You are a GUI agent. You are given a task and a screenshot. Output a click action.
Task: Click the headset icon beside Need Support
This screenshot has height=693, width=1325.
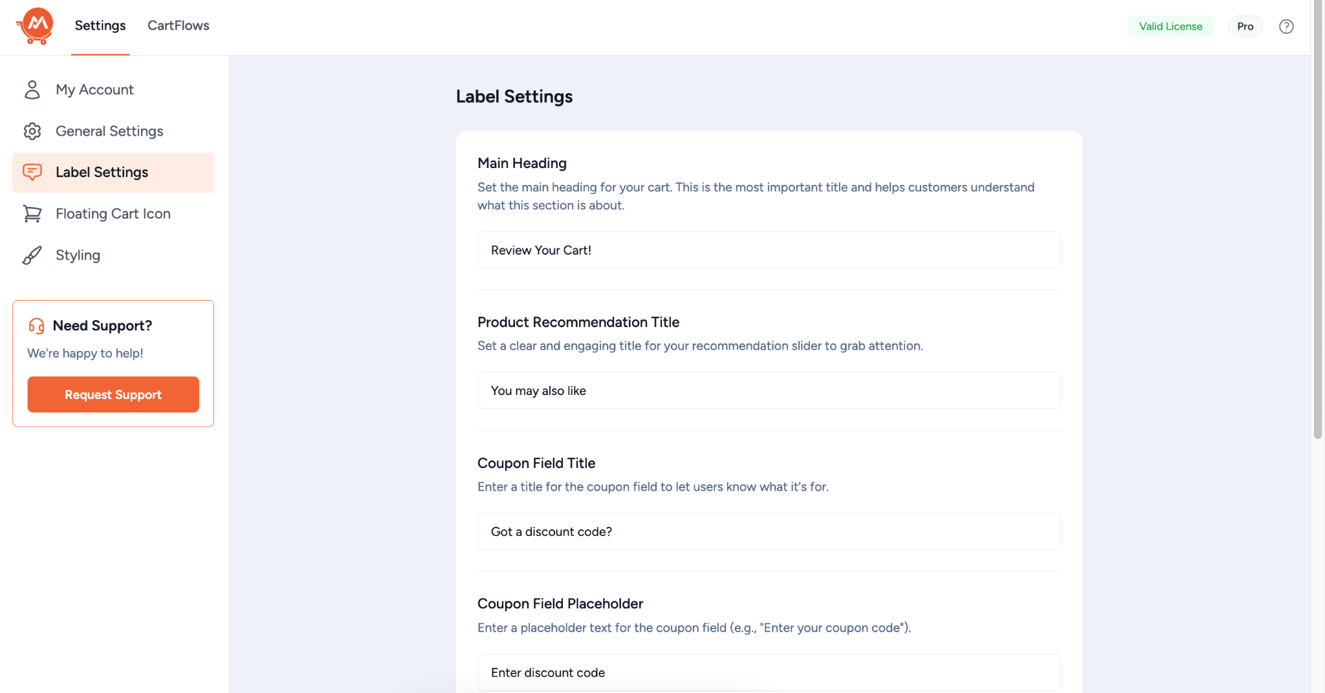(x=37, y=326)
